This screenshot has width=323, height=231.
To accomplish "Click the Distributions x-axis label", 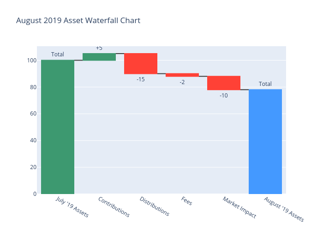I will 155,207.
